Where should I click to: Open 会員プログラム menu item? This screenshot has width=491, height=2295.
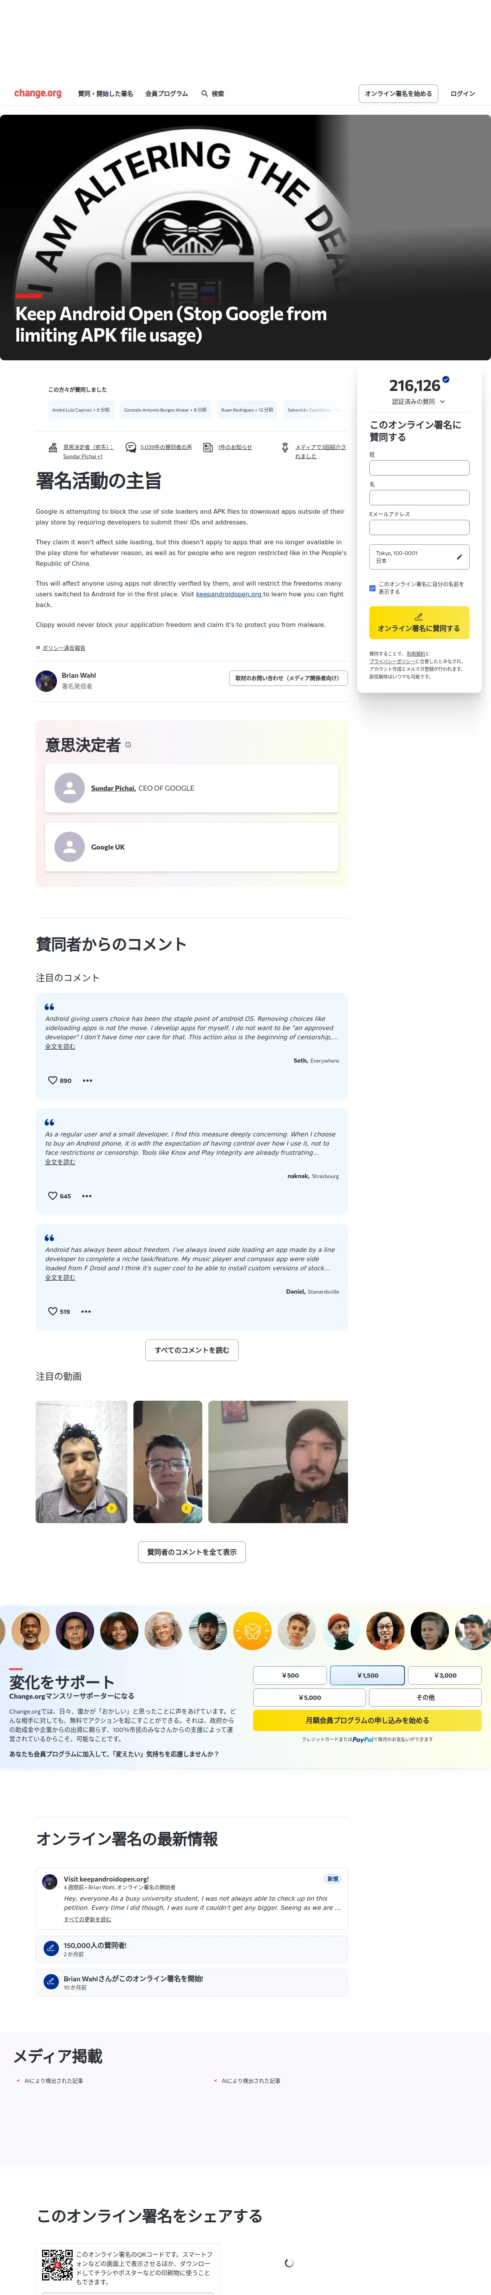[167, 94]
